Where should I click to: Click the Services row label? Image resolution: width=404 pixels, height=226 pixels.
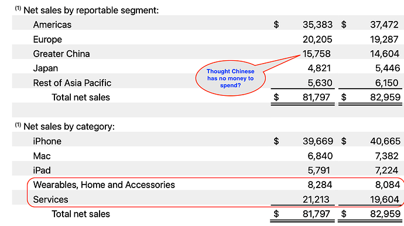[x=50, y=200]
